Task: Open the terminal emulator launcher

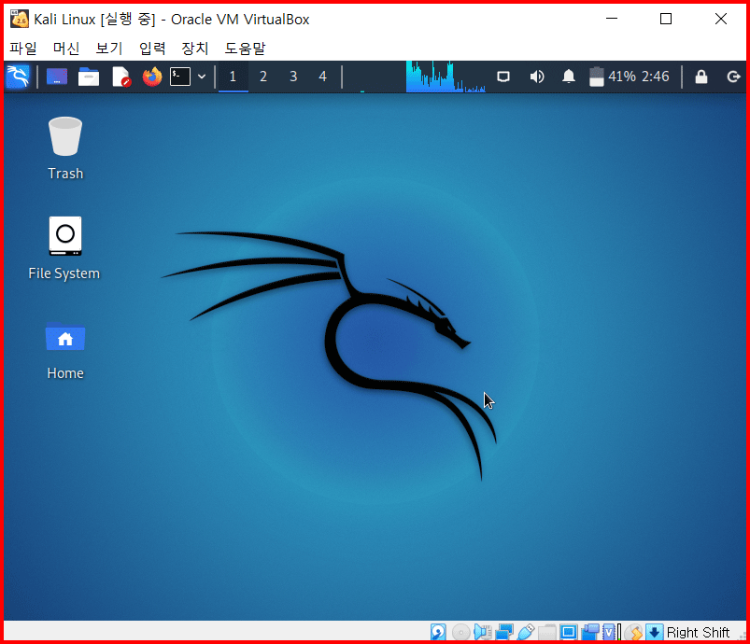Action: [180, 77]
